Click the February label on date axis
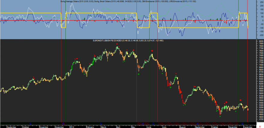264x128 pixels. tap(90, 127)
